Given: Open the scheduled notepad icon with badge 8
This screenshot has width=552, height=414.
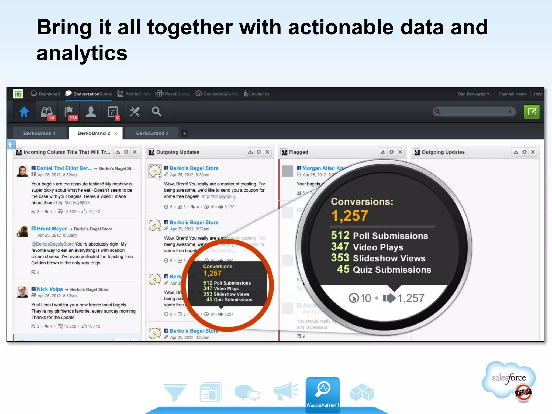Looking at the screenshot, I should [113, 113].
